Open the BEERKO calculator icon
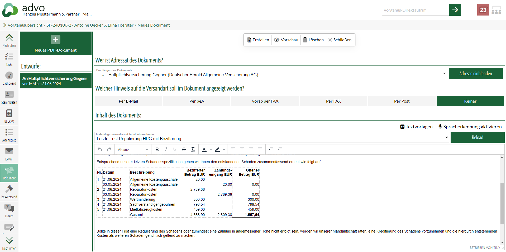Viewport: 506px width, 252px height. (9, 116)
